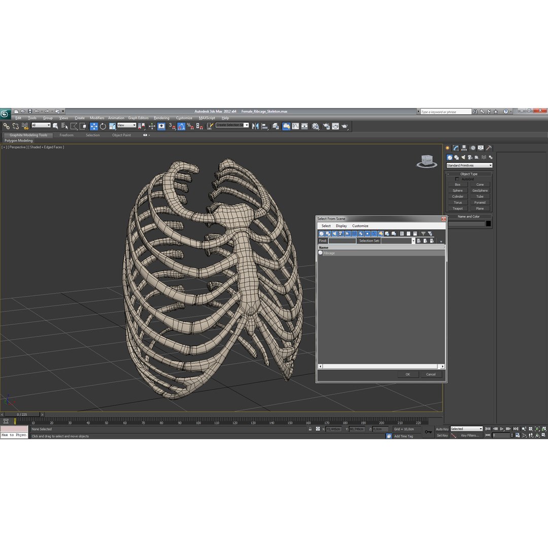Click the Render Production teapot icon
This screenshot has height=548, width=548.
(x=345, y=126)
